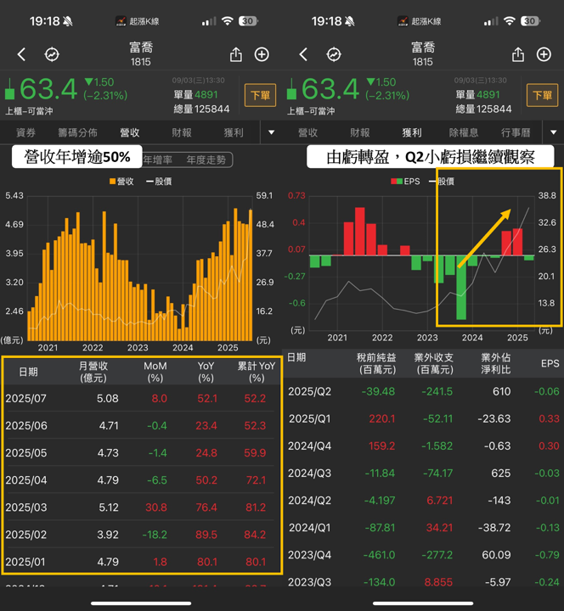Image resolution: width=564 pixels, height=611 pixels.
Task: Click 月營收 column header
Action: [x=93, y=372]
